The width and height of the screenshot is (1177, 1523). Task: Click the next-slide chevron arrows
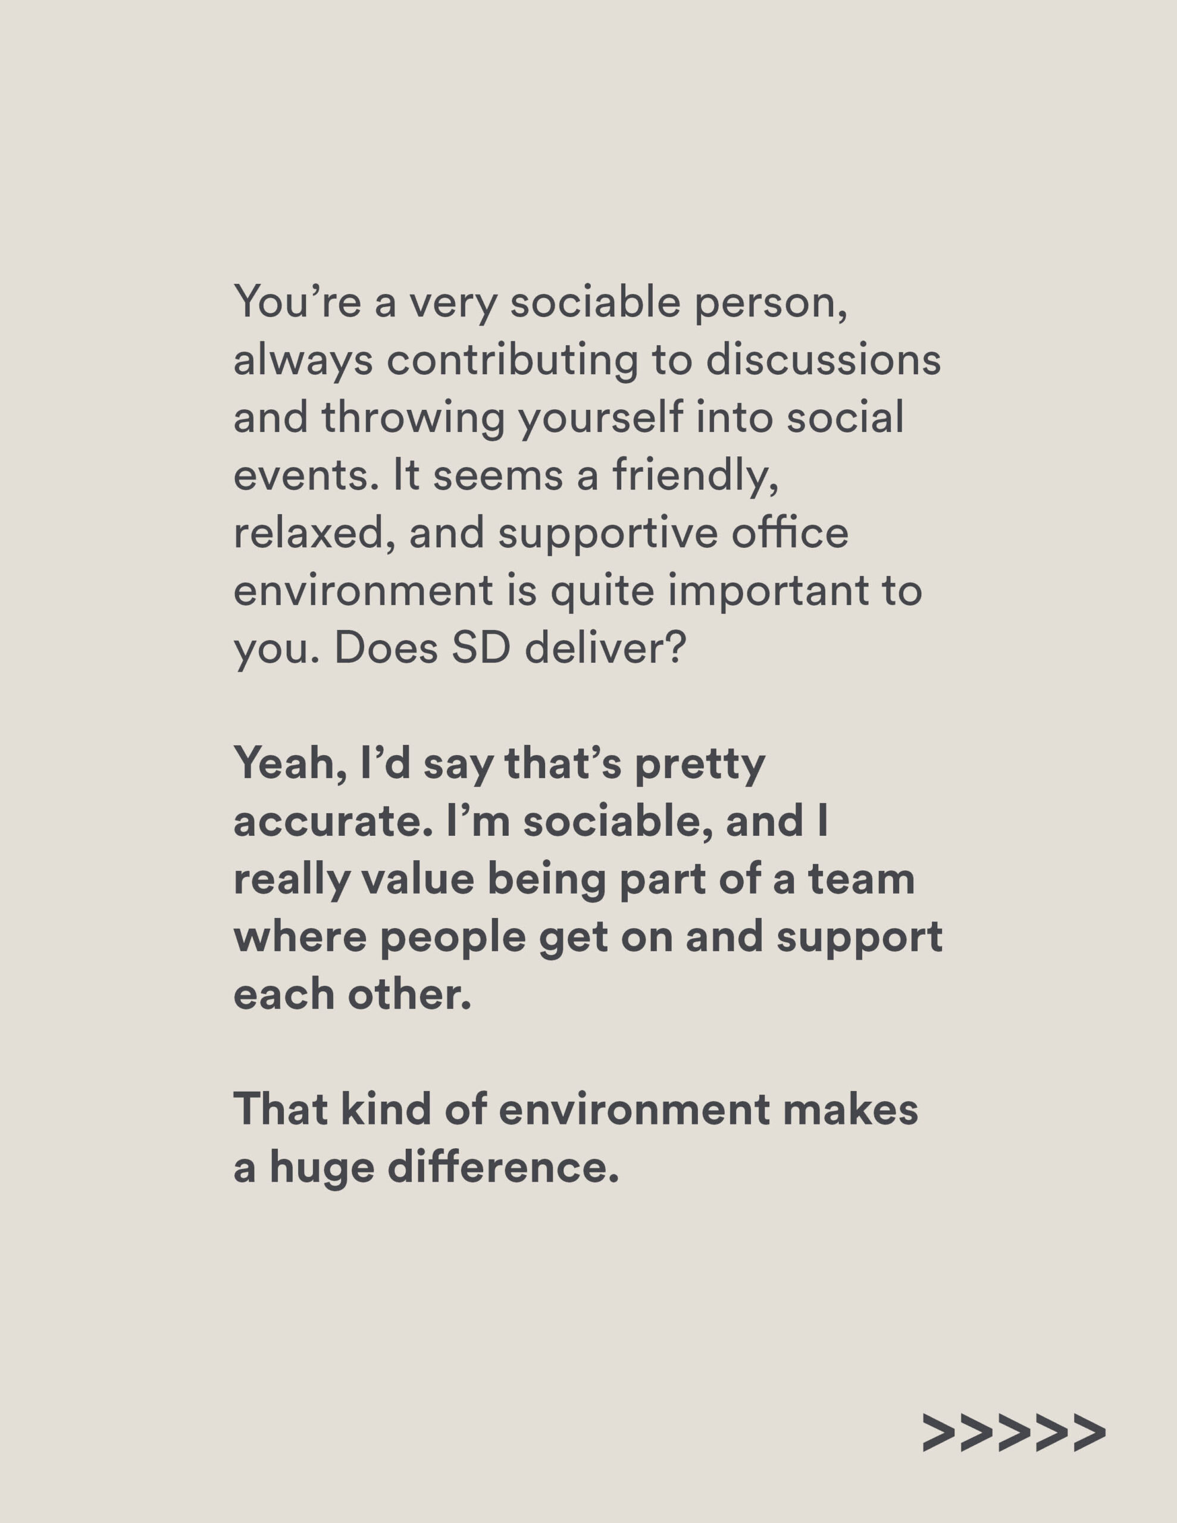(x=1014, y=1433)
